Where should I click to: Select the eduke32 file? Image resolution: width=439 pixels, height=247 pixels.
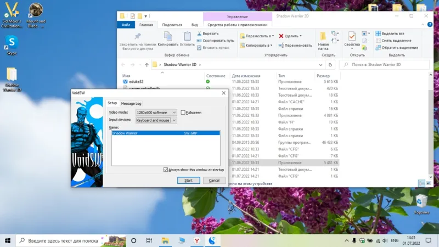click(136, 82)
